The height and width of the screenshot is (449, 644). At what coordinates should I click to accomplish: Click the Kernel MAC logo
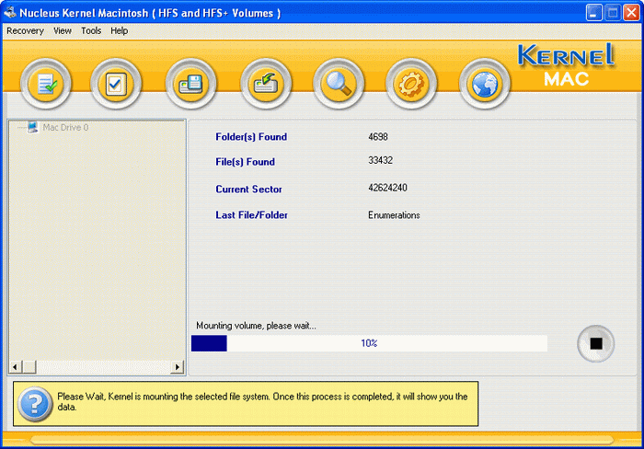click(x=566, y=65)
